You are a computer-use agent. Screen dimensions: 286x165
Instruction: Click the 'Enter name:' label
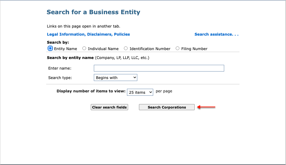pos(60,68)
